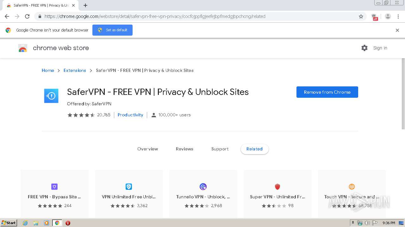Go to Home breadcrumb link

48,70
